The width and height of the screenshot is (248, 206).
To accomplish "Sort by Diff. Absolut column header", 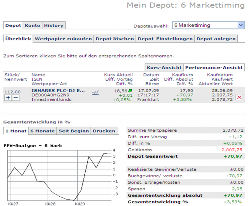I will coord(178,79).
